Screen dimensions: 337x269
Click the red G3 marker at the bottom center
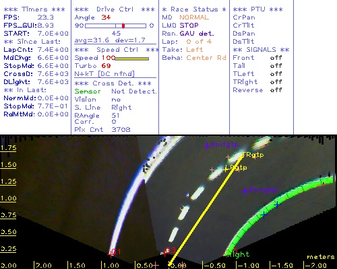pos(166,253)
